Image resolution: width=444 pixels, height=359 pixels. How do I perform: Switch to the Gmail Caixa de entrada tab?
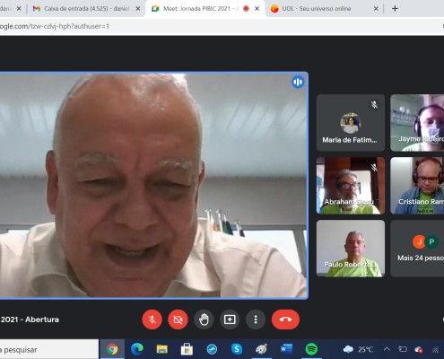pos(86,9)
